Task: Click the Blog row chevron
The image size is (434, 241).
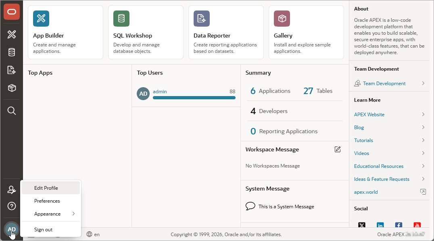Action: tap(423, 127)
